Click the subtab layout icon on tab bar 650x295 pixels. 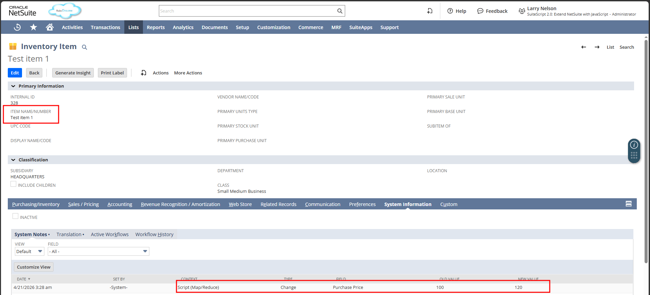click(629, 204)
